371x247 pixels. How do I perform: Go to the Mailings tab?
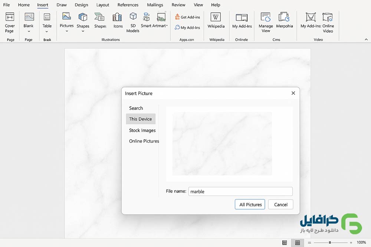[x=155, y=5]
